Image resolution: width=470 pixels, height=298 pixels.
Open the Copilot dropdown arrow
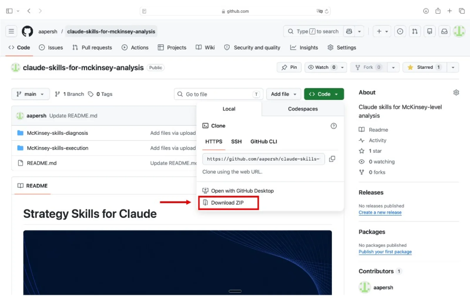(359, 31)
